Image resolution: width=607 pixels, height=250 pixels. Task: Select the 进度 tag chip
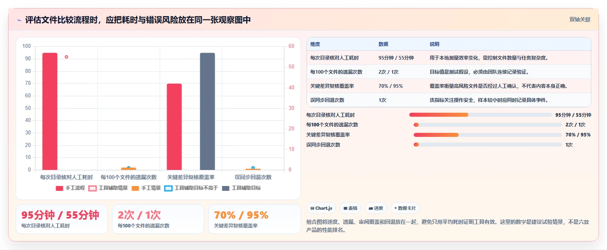tap(375, 208)
